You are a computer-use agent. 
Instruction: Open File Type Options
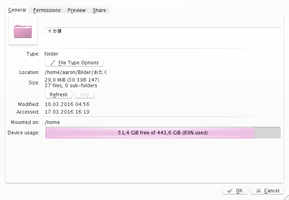click(x=74, y=63)
